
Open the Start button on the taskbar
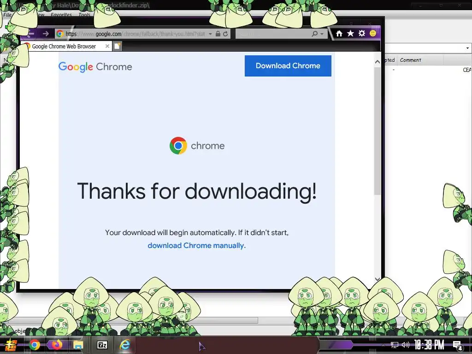click(11, 345)
